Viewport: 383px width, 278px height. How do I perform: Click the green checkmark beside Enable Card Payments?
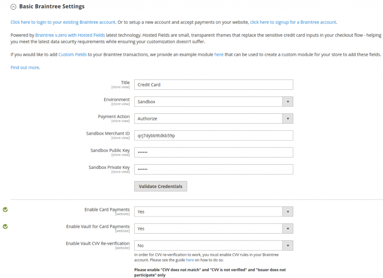(x=5, y=210)
